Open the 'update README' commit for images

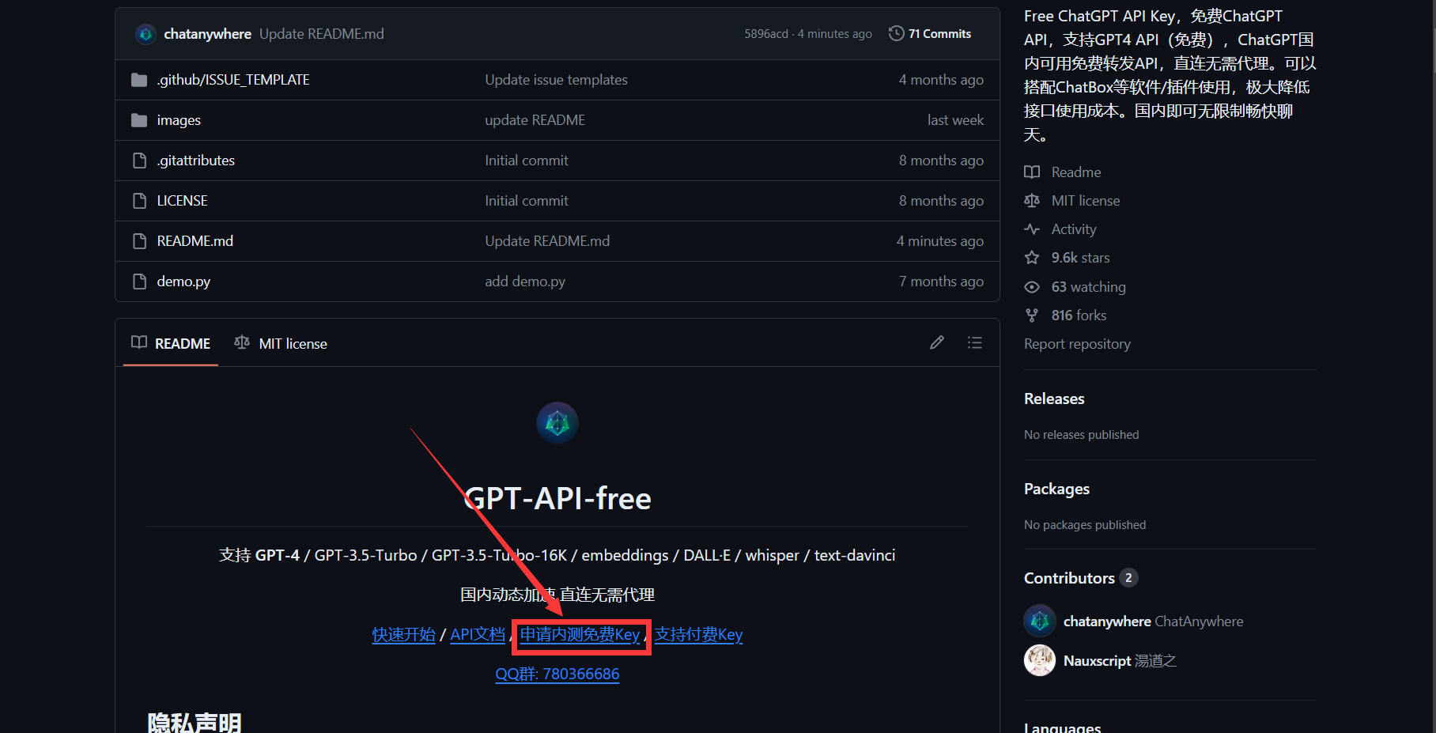point(535,120)
